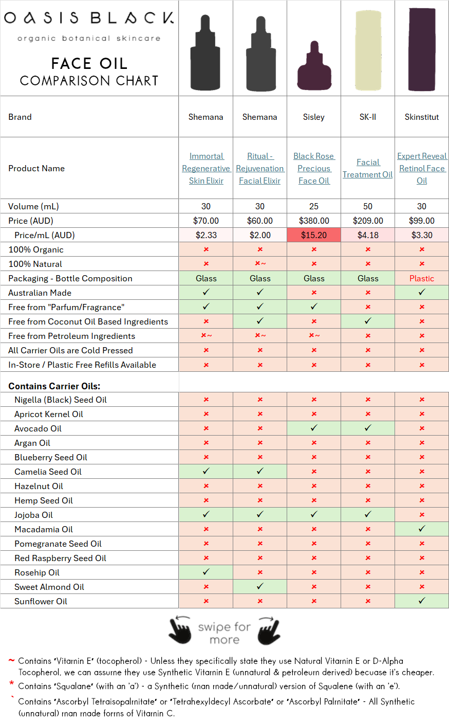Click the swipe right hand icon
Viewport: 449px width, 720px height.
coord(269,630)
